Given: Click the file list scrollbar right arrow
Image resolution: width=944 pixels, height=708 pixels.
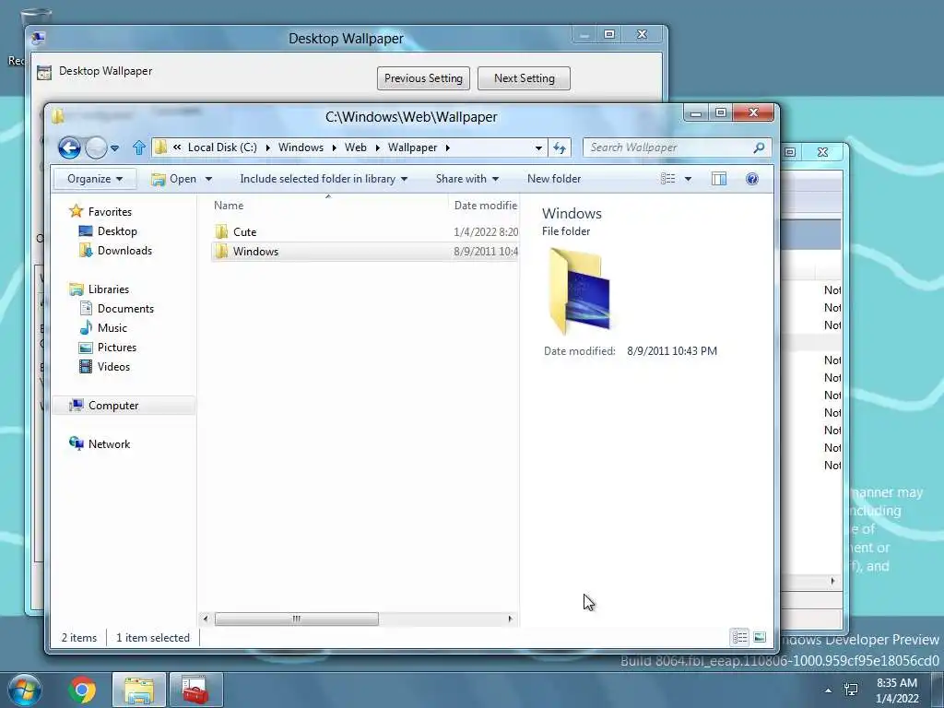Looking at the screenshot, I should click(511, 619).
